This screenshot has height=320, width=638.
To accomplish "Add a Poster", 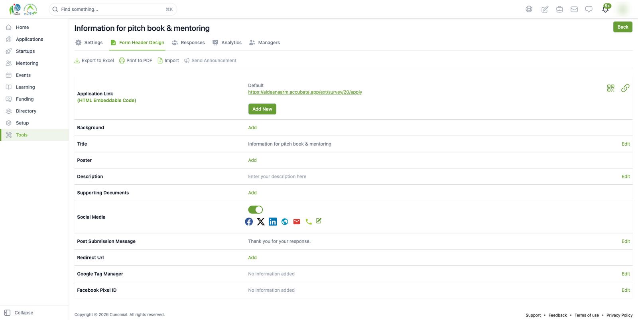I will click(252, 160).
